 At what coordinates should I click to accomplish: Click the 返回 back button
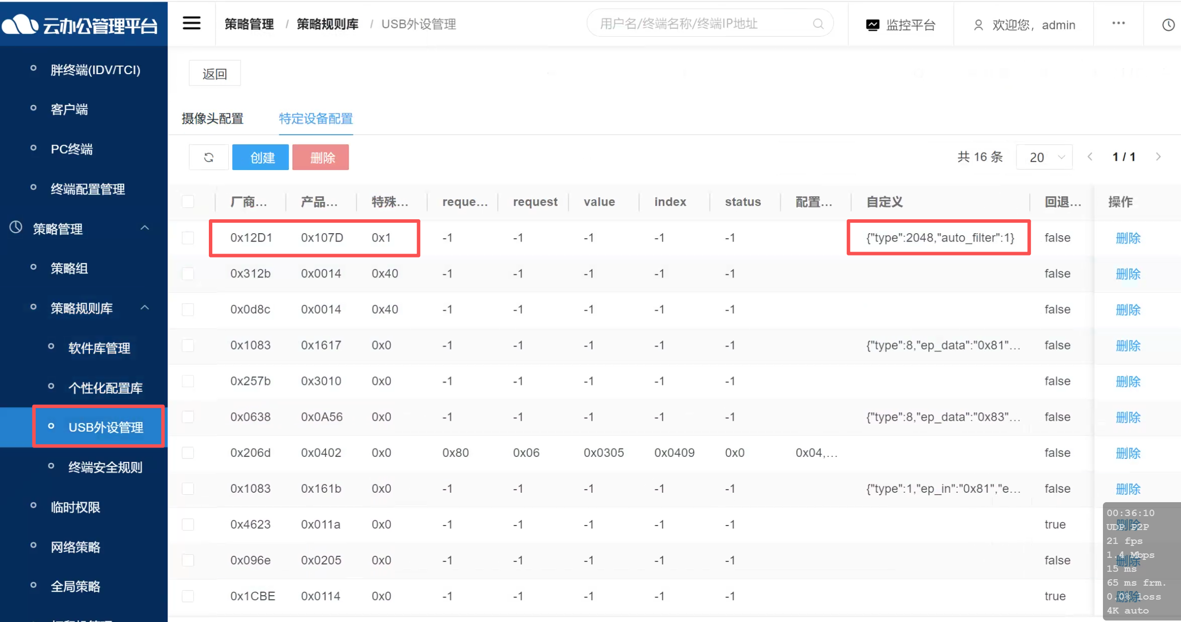click(215, 74)
